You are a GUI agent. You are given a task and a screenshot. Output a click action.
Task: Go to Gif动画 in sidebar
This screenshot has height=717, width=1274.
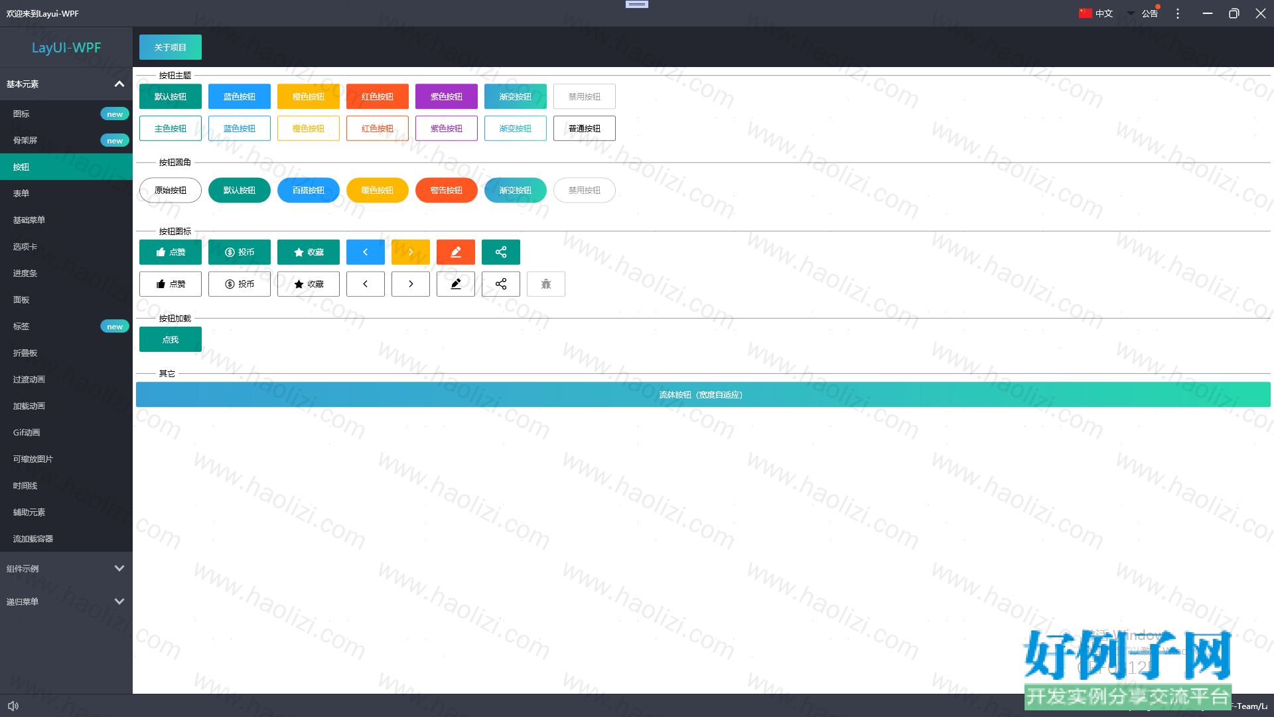(x=66, y=432)
